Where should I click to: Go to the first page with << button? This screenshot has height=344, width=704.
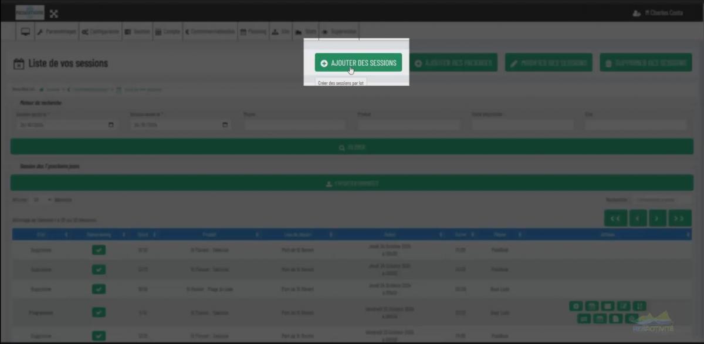pos(615,218)
